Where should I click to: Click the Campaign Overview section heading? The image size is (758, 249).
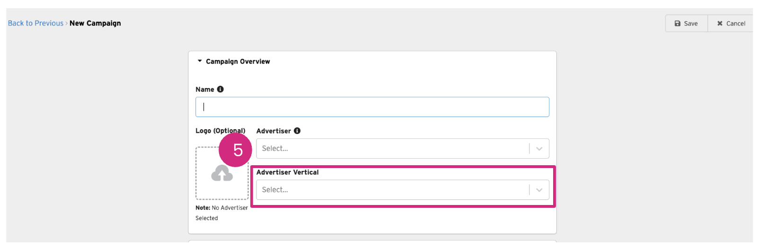click(x=238, y=62)
